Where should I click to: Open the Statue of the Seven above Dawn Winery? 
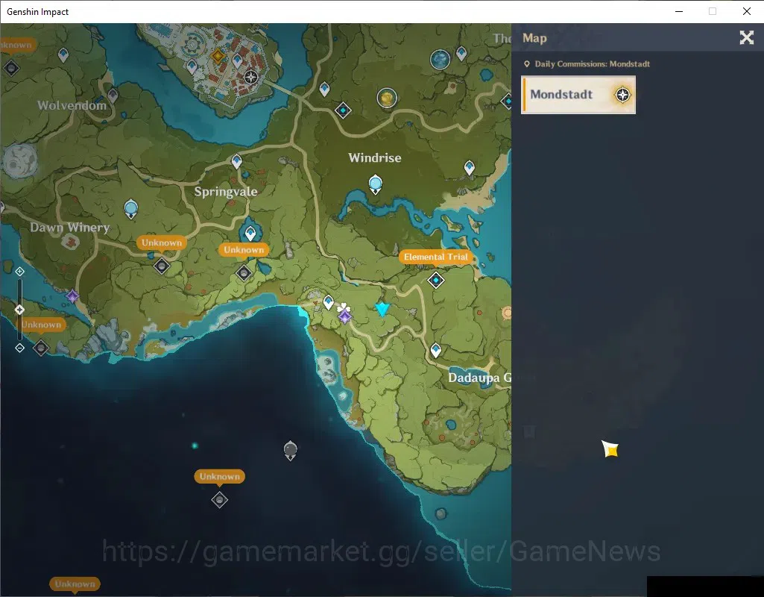point(131,210)
